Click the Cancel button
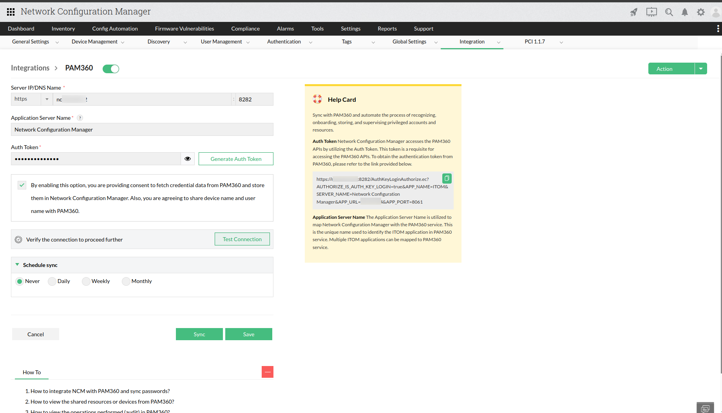This screenshot has height=413, width=722. pyautogui.click(x=36, y=334)
